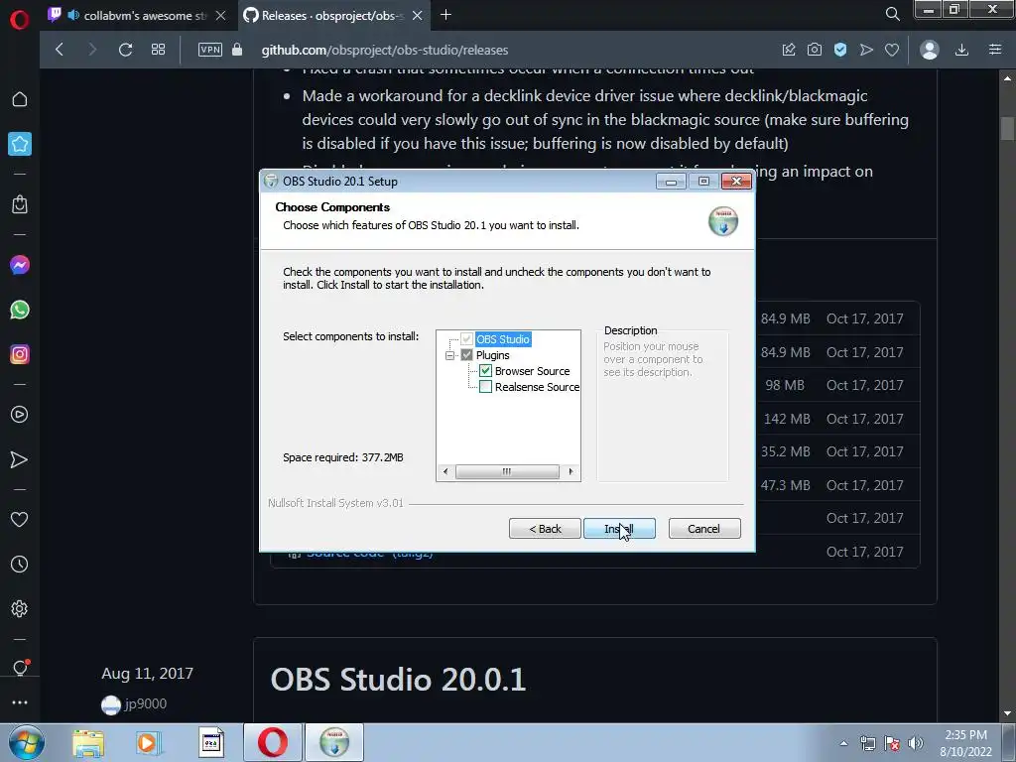Viewport: 1016px width, 762px height.
Task: Open Opera menu logo
Action: 20,20
